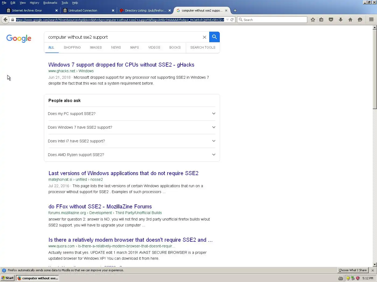This screenshot has height=282, width=377.
Task: Click the Google search query field
Action: point(124,37)
